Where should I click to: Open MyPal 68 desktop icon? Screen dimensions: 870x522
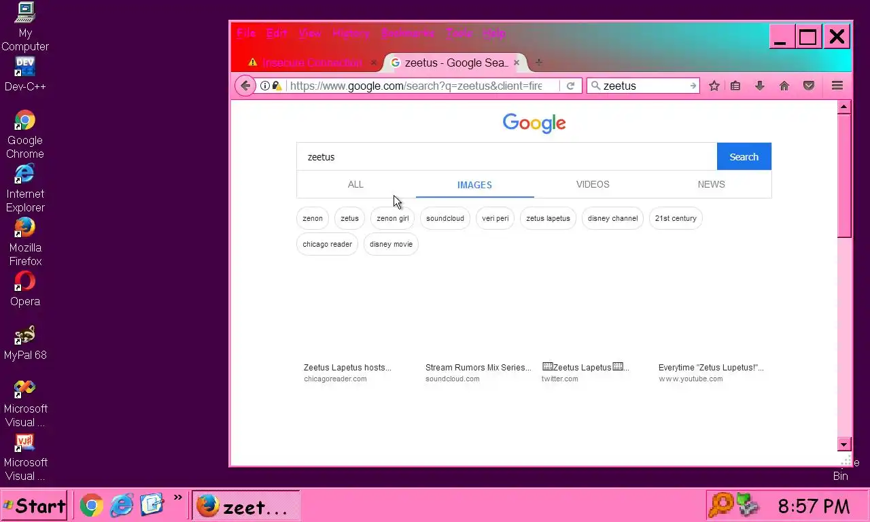click(x=25, y=343)
